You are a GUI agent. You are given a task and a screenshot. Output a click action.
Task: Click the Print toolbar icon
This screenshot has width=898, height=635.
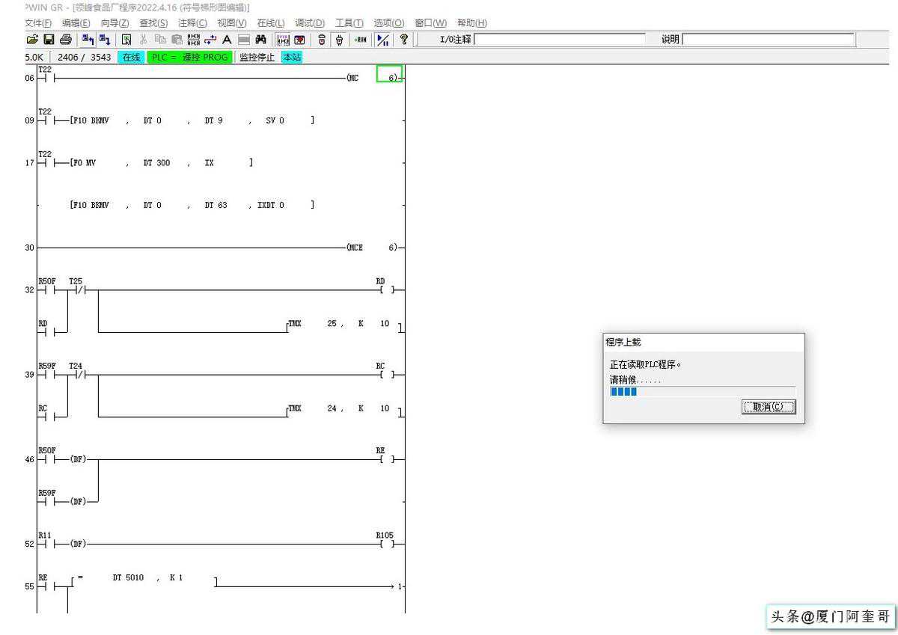[66, 40]
